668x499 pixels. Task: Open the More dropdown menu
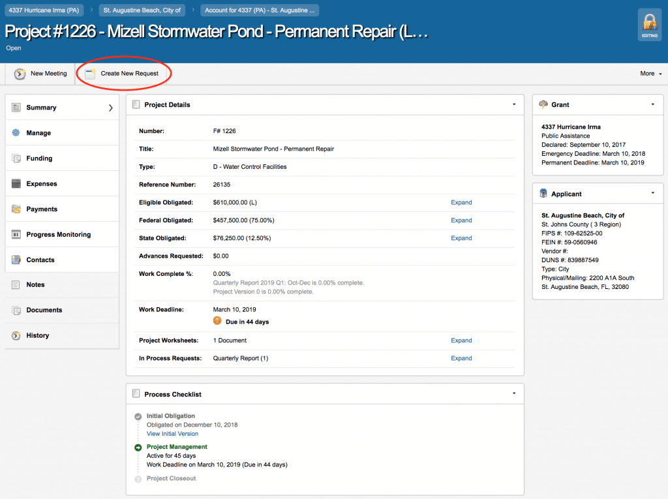click(650, 74)
